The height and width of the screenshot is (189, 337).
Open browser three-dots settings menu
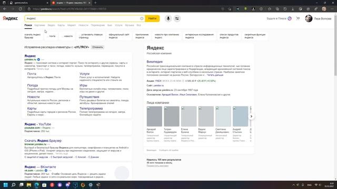332,9
